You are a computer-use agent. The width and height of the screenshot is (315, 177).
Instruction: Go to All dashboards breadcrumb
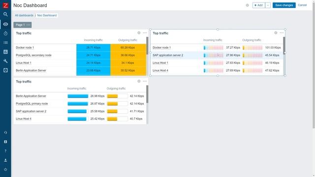24,15
